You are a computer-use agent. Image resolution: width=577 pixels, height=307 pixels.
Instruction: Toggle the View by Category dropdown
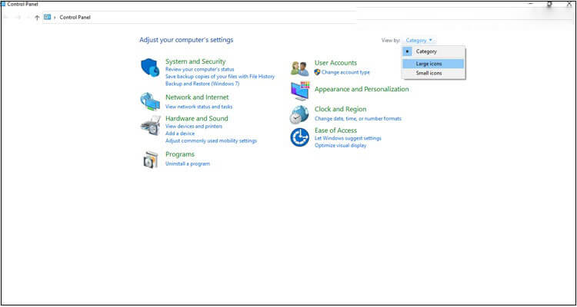click(419, 41)
